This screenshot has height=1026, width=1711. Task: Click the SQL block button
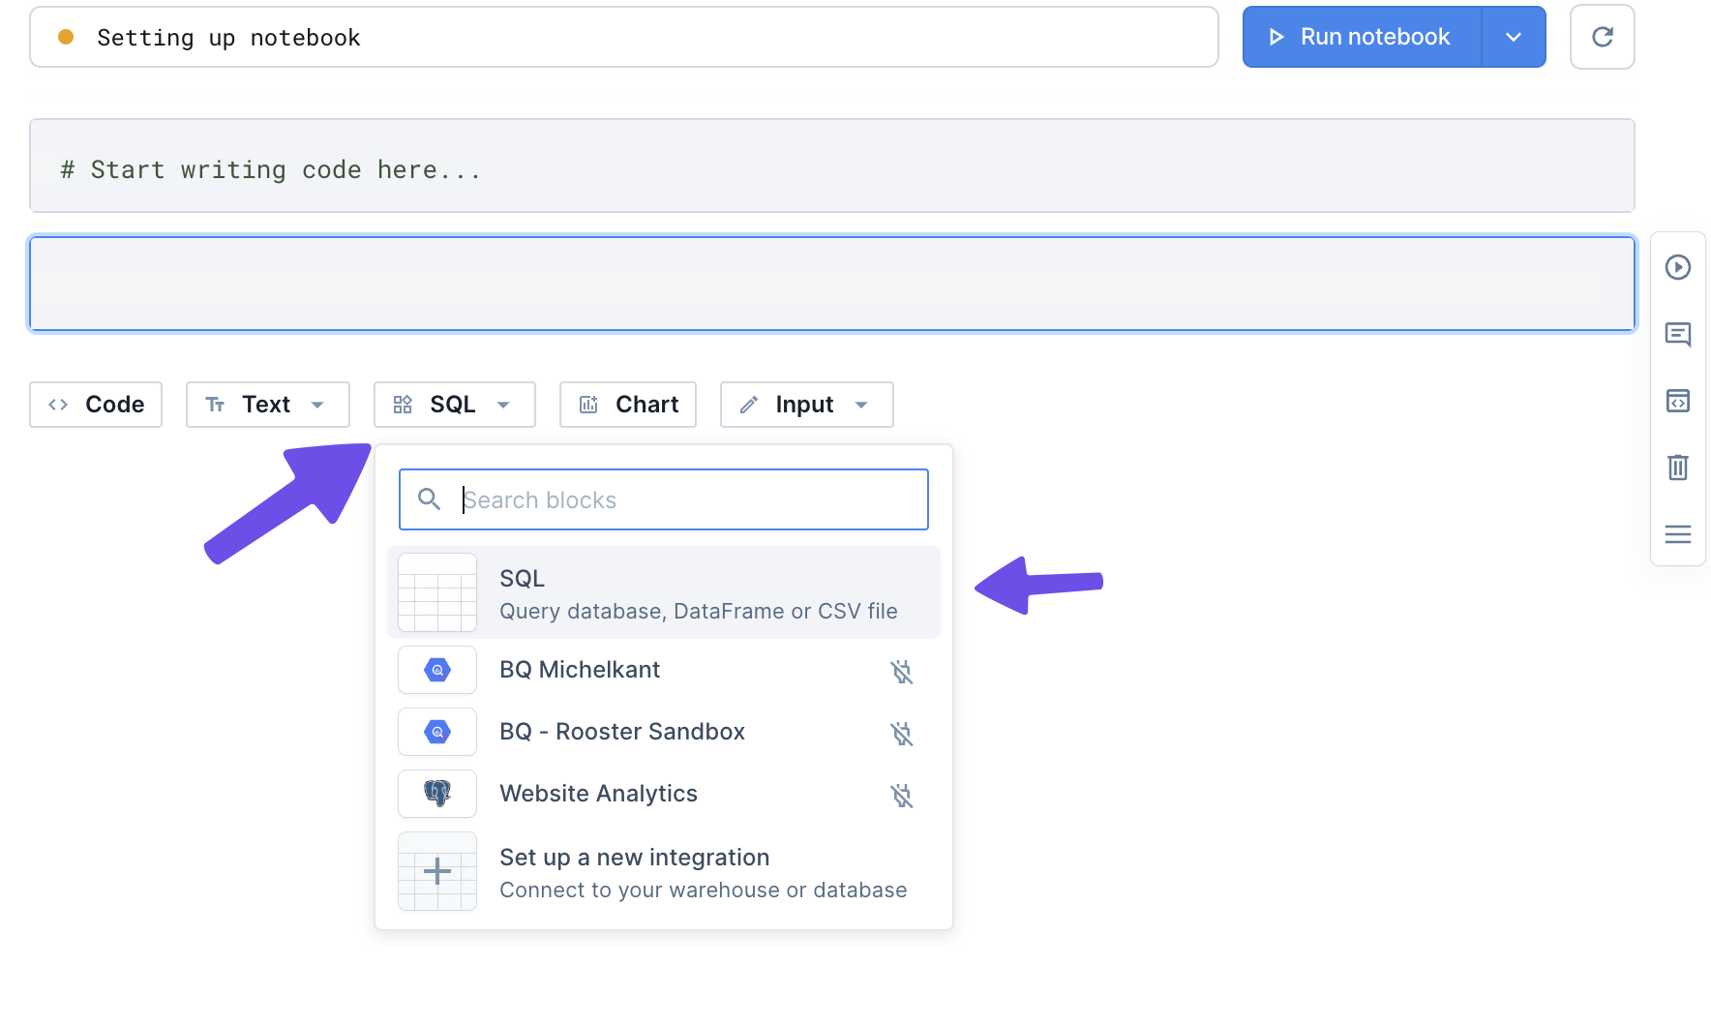455,405
